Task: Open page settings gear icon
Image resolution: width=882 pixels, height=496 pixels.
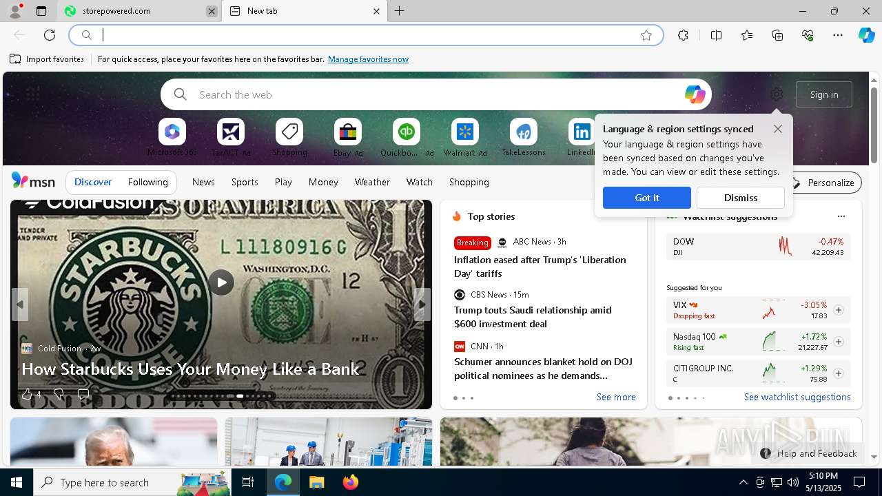Action: (777, 94)
